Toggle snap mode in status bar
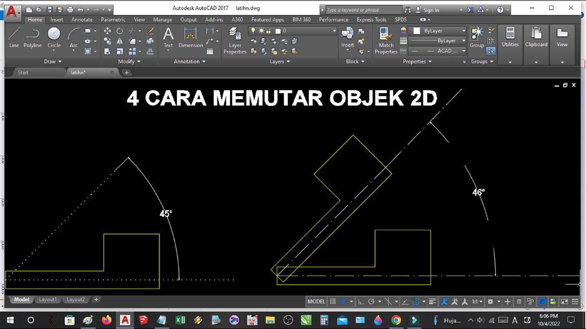This screenshot has height=329, width=586. point(343,302)
